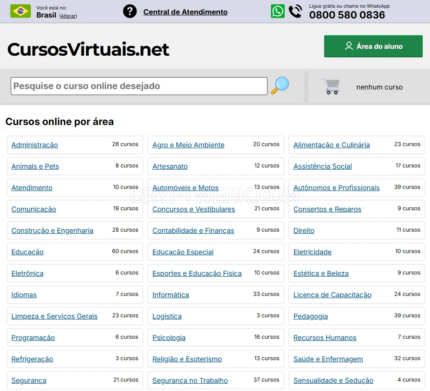Open Consertos e Reparos category

[x=327, y=209]
